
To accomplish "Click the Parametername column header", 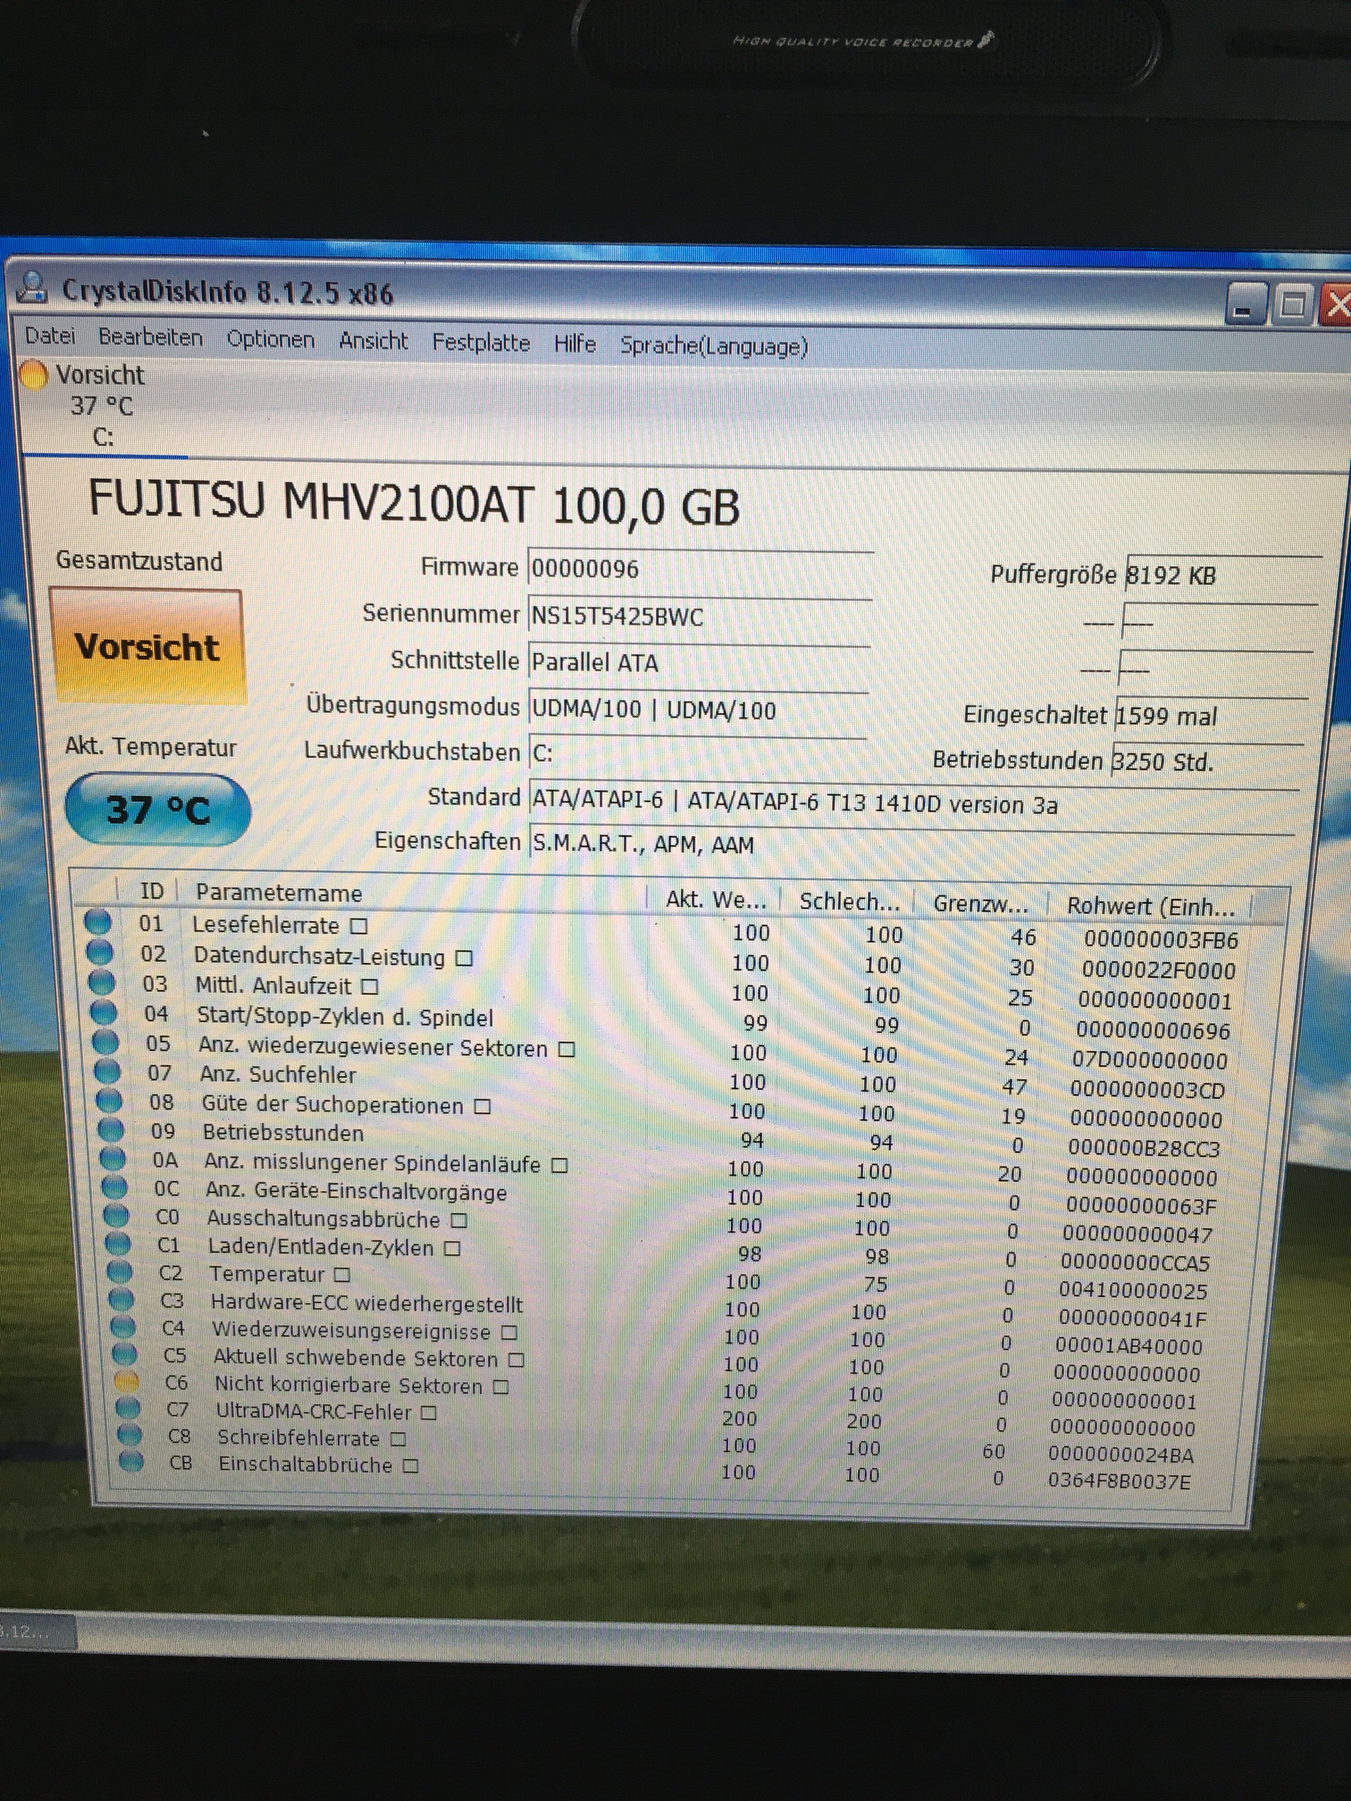I will (x=278, y=893).
